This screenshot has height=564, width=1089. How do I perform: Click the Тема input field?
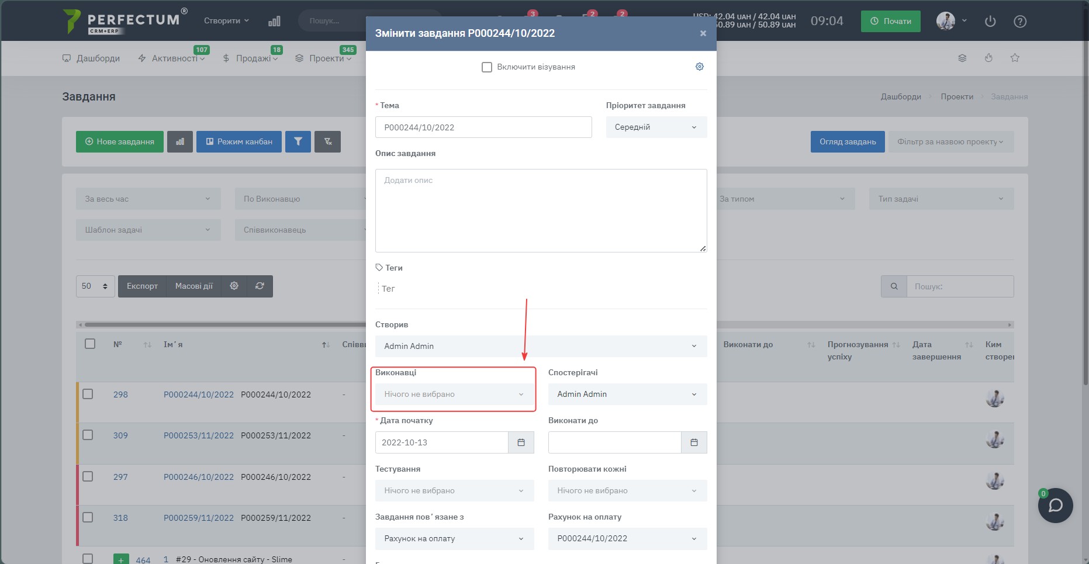point(483,127)
